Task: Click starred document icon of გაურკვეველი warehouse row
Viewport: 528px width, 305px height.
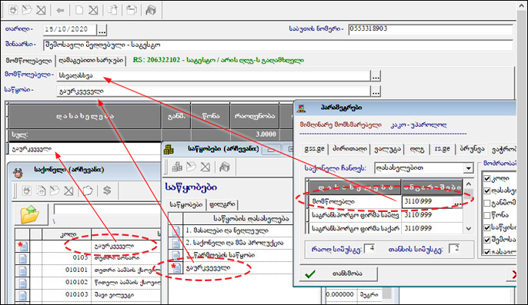Action: coord(175,267)
